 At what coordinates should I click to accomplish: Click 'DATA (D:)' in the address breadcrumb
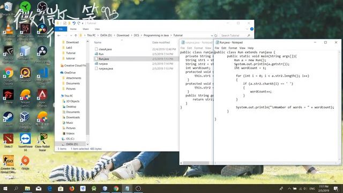coord(106,35)
